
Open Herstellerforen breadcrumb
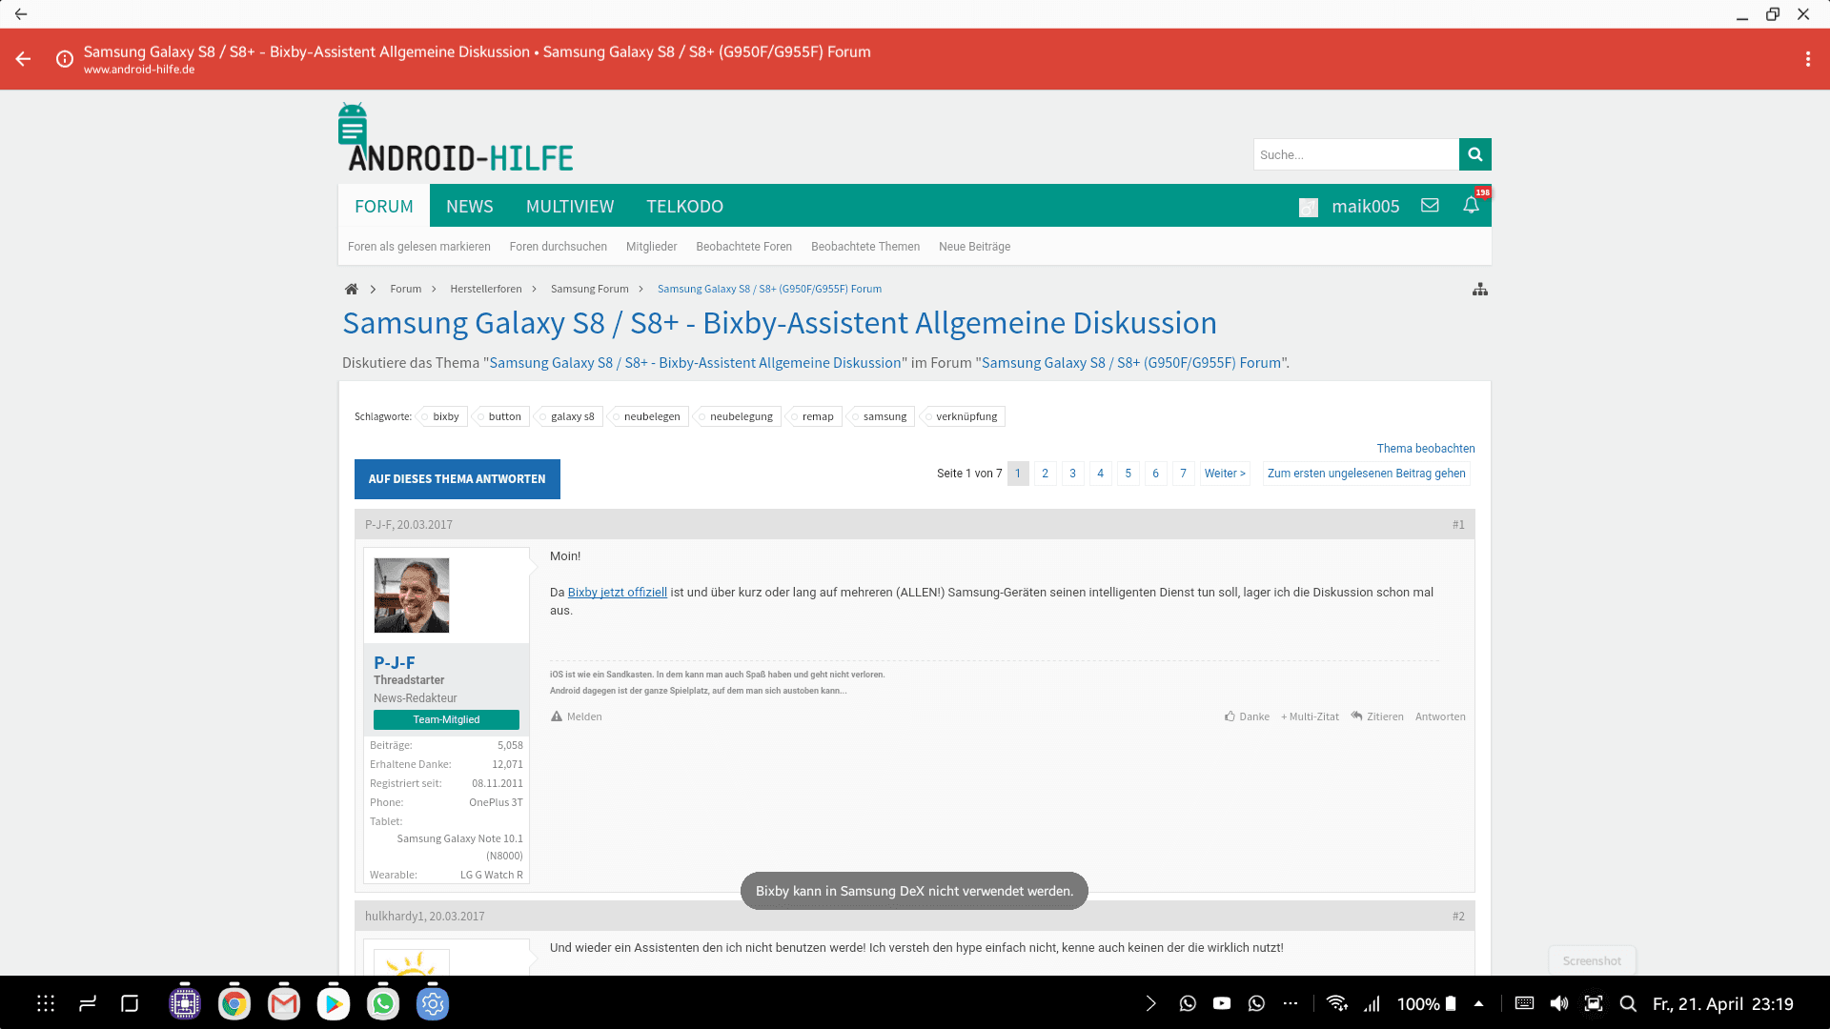point(486,289)
